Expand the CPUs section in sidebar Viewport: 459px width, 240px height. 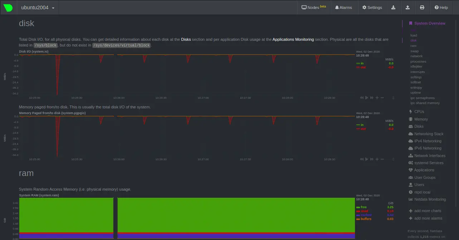[x=419, y=112]
